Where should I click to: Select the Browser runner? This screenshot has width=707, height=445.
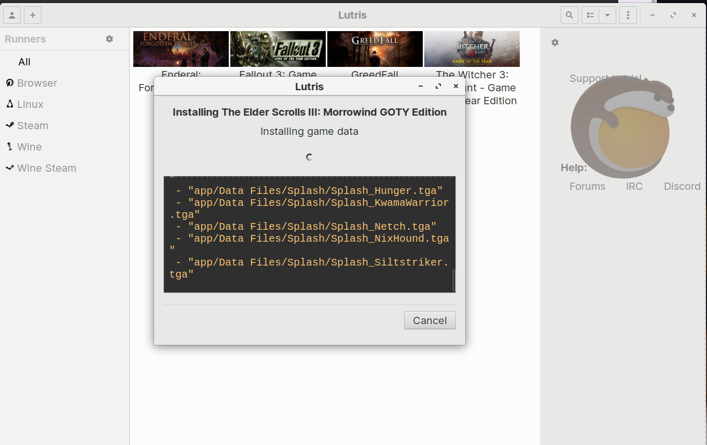coord(37,83)
